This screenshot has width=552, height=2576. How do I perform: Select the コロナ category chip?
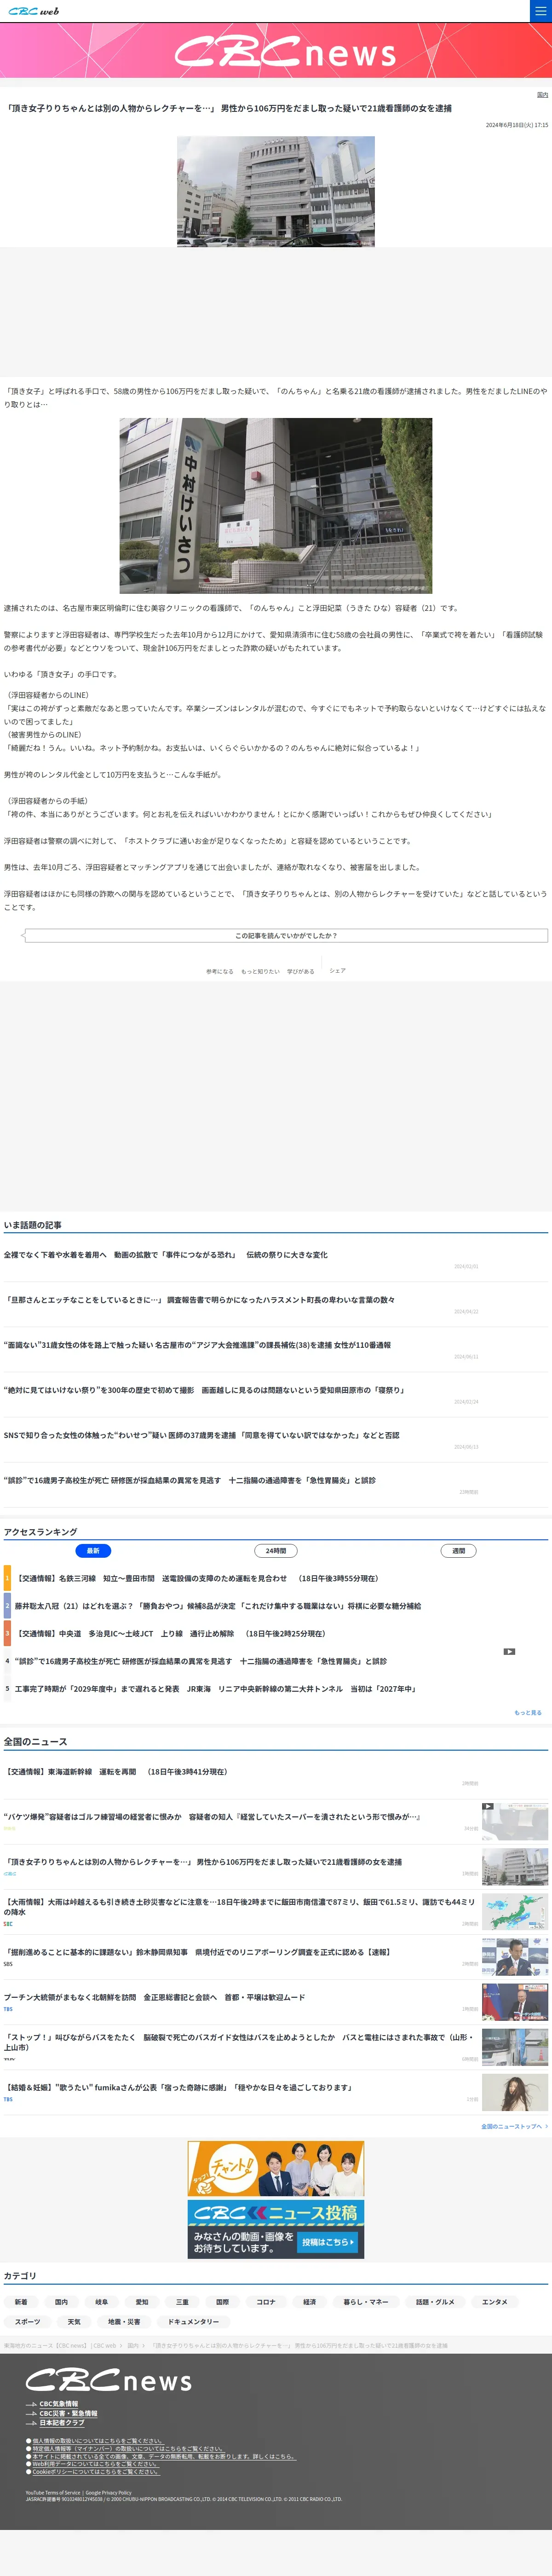pos(265,2301)
